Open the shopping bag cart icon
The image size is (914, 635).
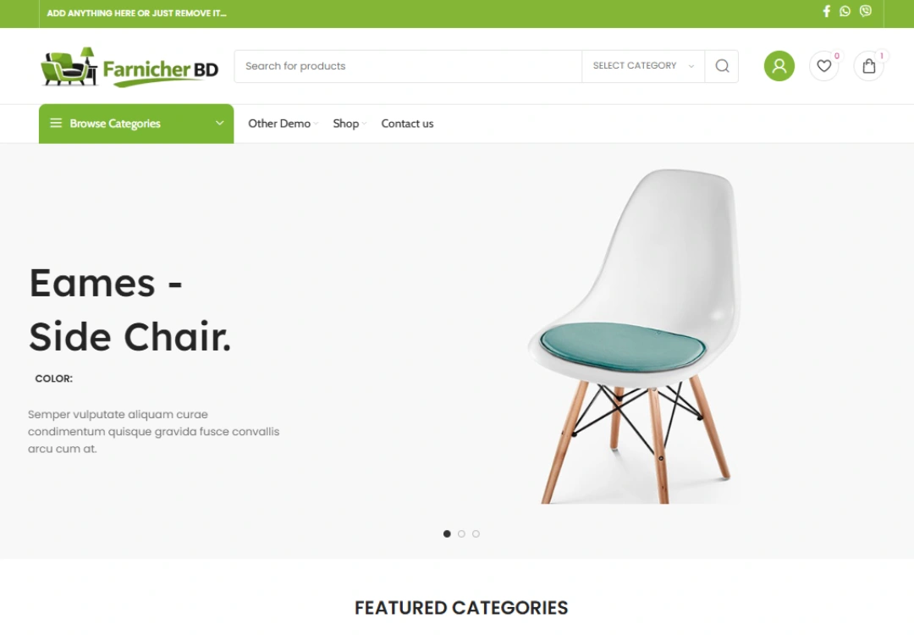[x=868, y=66]
